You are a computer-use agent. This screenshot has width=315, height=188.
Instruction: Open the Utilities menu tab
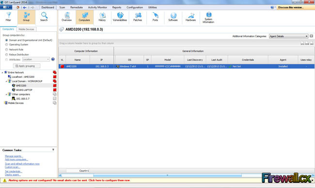click(x=153, y=7)
